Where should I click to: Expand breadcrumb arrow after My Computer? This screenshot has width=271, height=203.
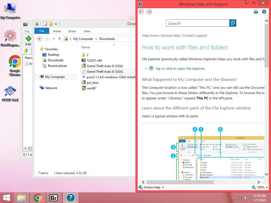(96, 39)
